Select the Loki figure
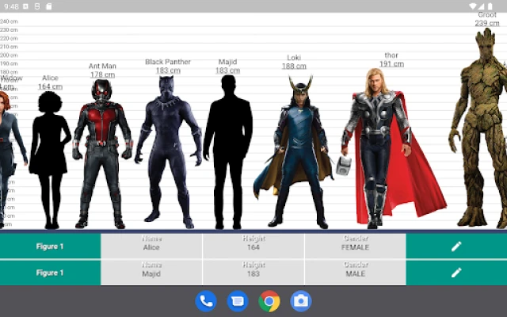The height and width of the screenshot is (317, 507). (x=294, y=151)
